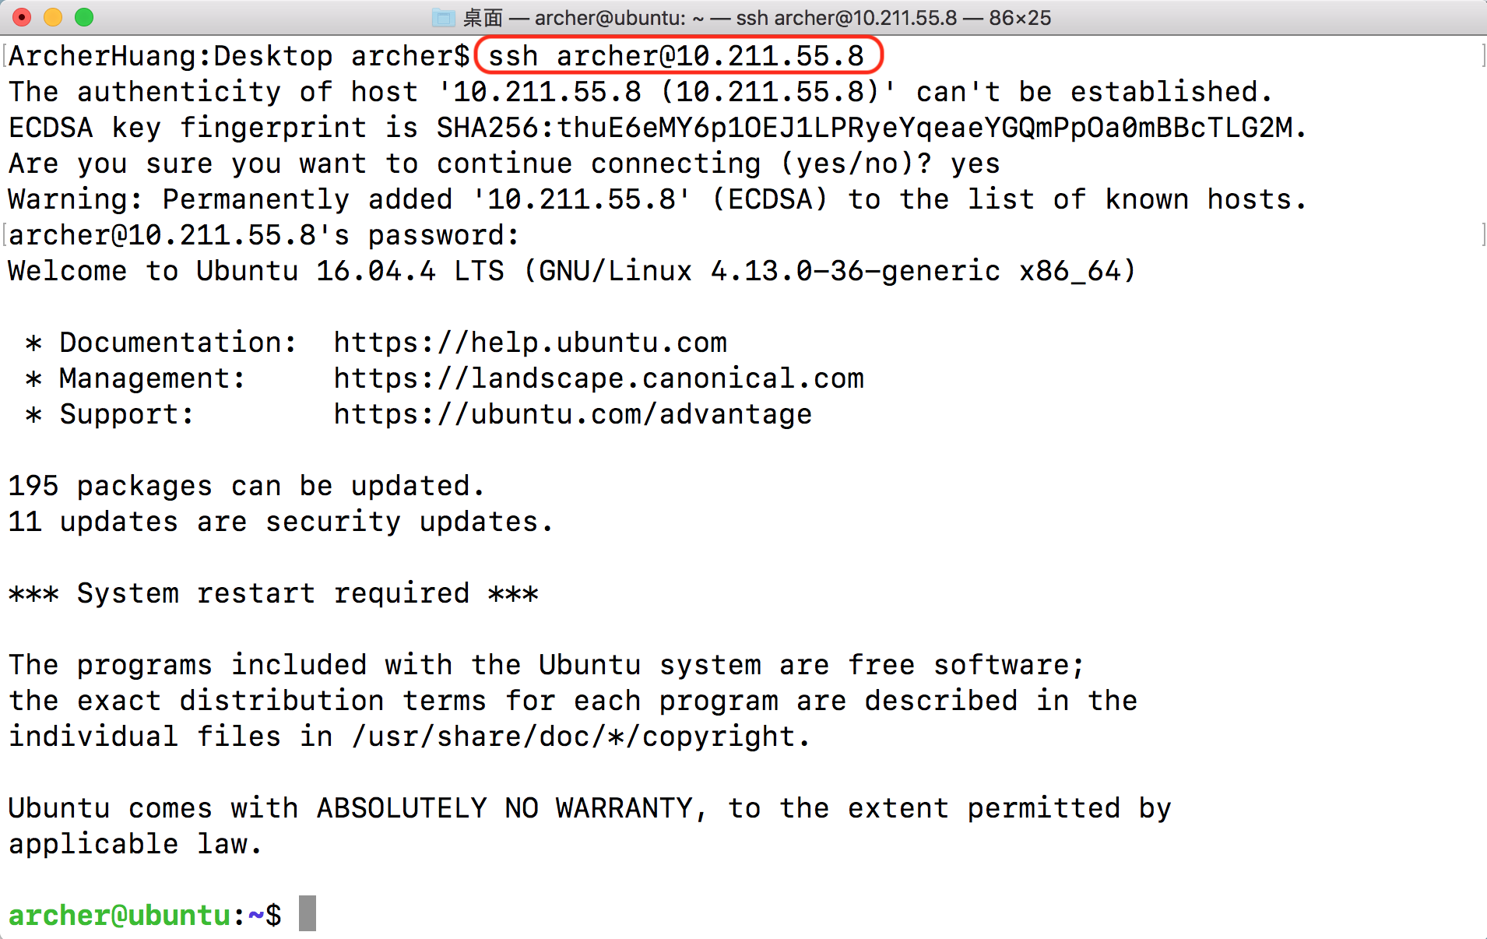Maximize the terminal with green button

point(84,17)
